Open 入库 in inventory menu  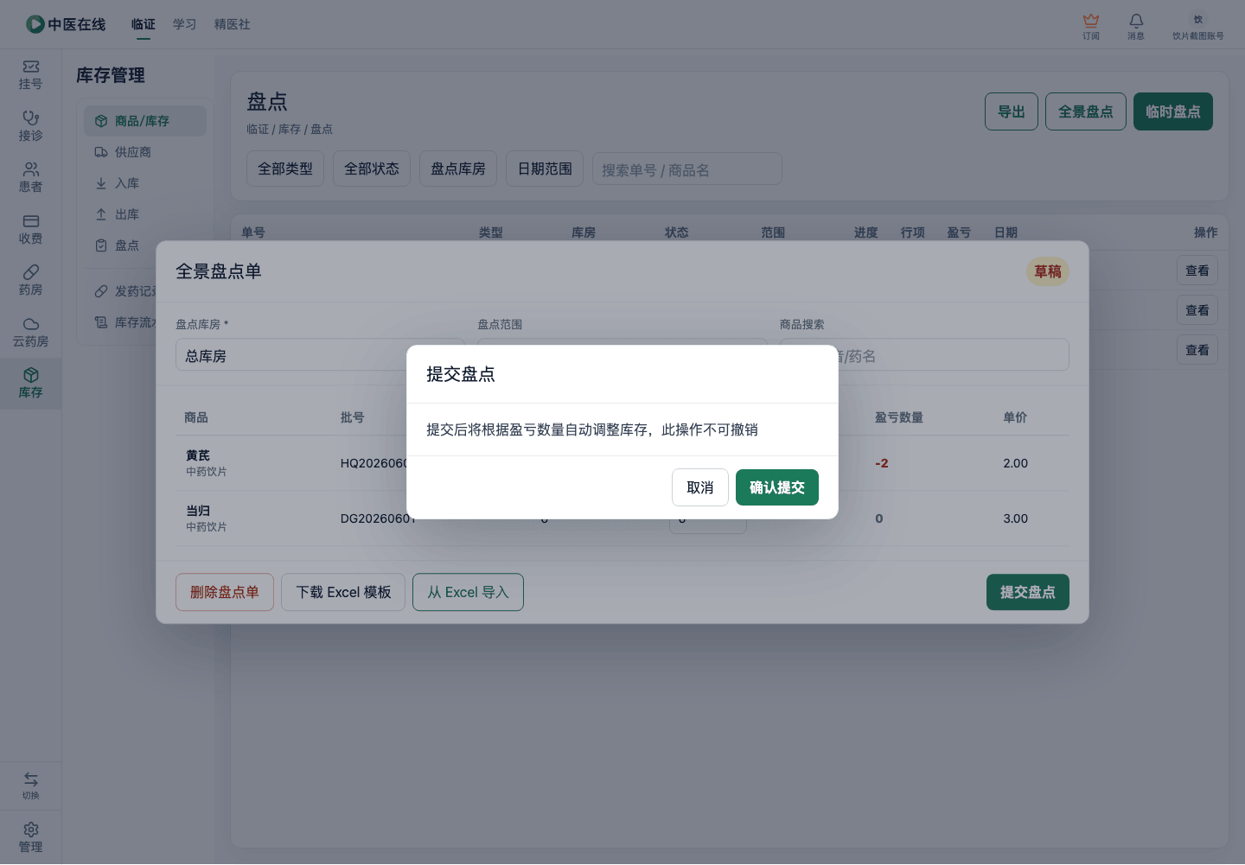coord(145,183)
